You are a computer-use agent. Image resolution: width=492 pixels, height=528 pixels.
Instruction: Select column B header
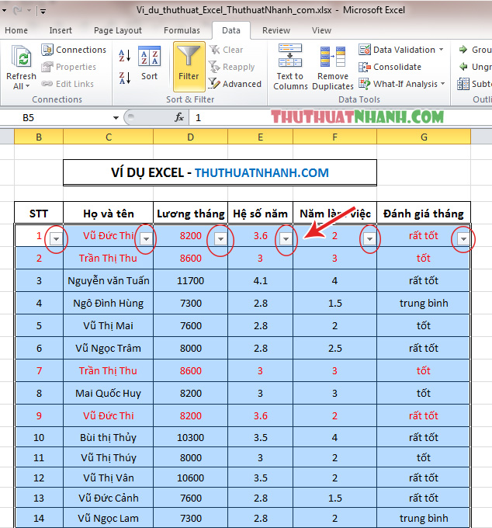pyautogui.click(x=39, y=137)
